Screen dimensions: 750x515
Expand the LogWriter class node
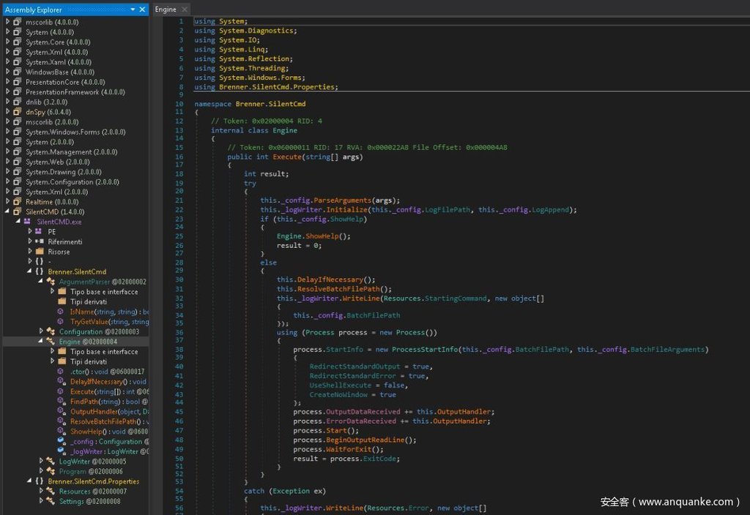point(42,462)
